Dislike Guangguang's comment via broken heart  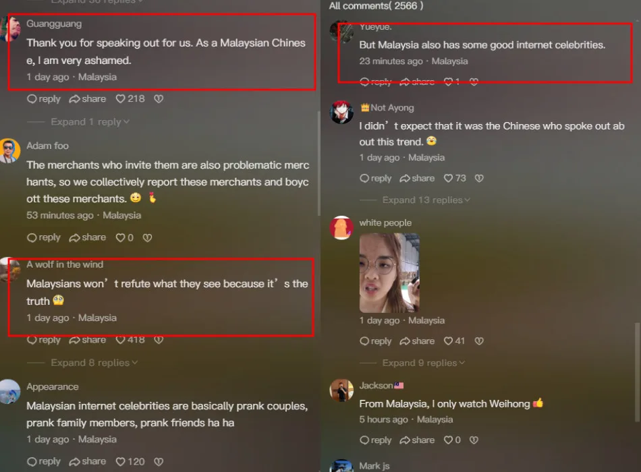tap(159, 99)
